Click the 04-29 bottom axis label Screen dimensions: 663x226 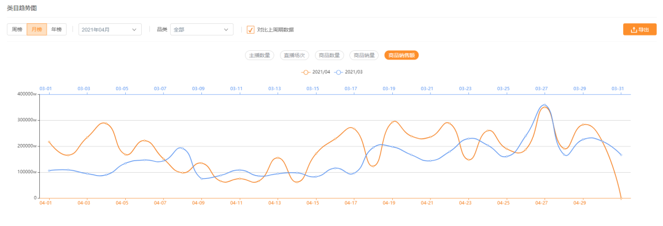(580, 203)
